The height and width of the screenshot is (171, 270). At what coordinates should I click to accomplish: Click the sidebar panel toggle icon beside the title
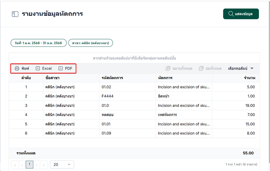(15, 14)
